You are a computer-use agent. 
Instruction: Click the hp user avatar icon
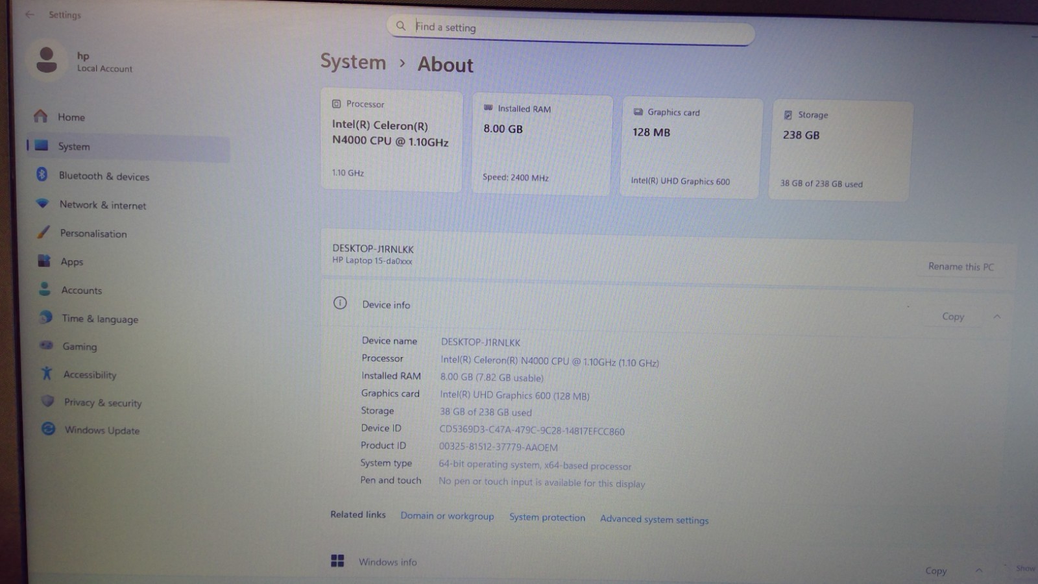47,60
